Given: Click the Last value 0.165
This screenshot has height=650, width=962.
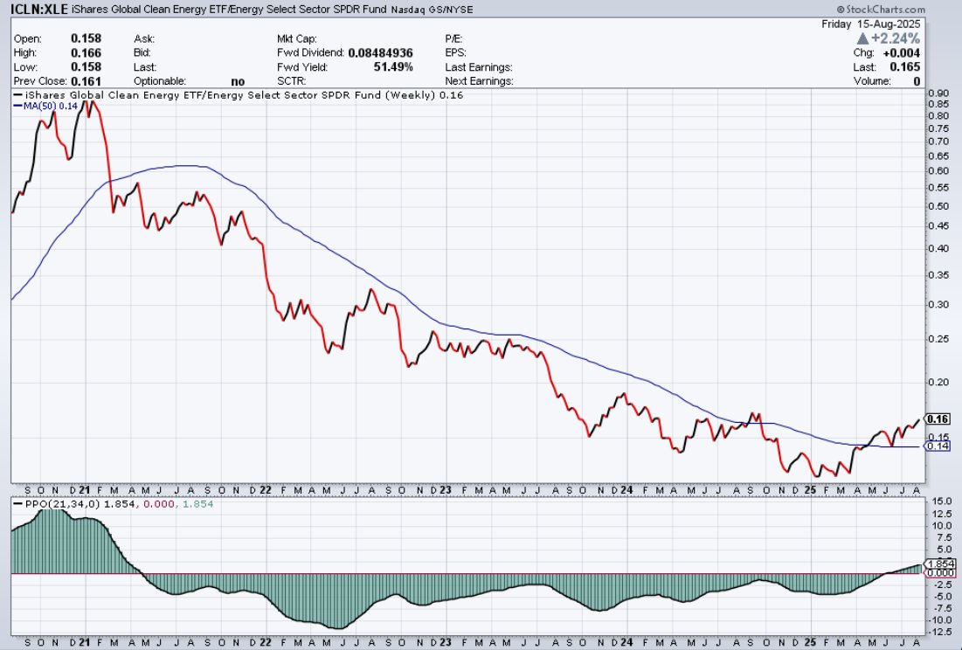Looking at the screenshot, I should 906,67.
